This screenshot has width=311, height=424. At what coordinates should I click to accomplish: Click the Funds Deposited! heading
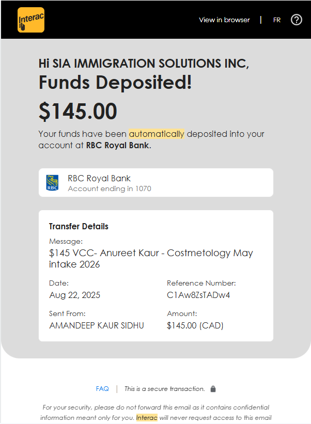click(115, 83)
